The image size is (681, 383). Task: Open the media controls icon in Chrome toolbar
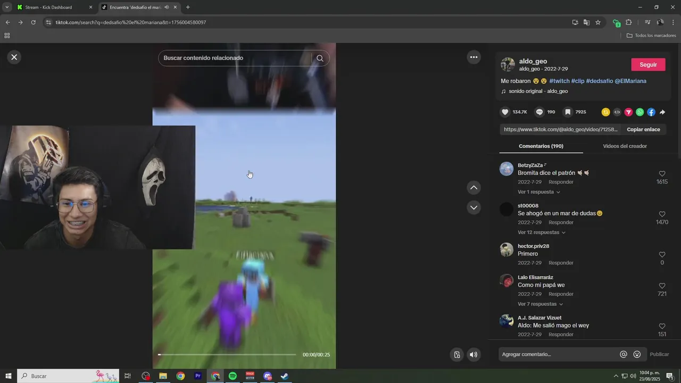pos(647,22)
